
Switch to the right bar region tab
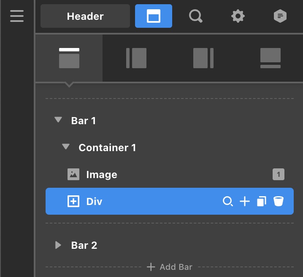coord(203,58)
